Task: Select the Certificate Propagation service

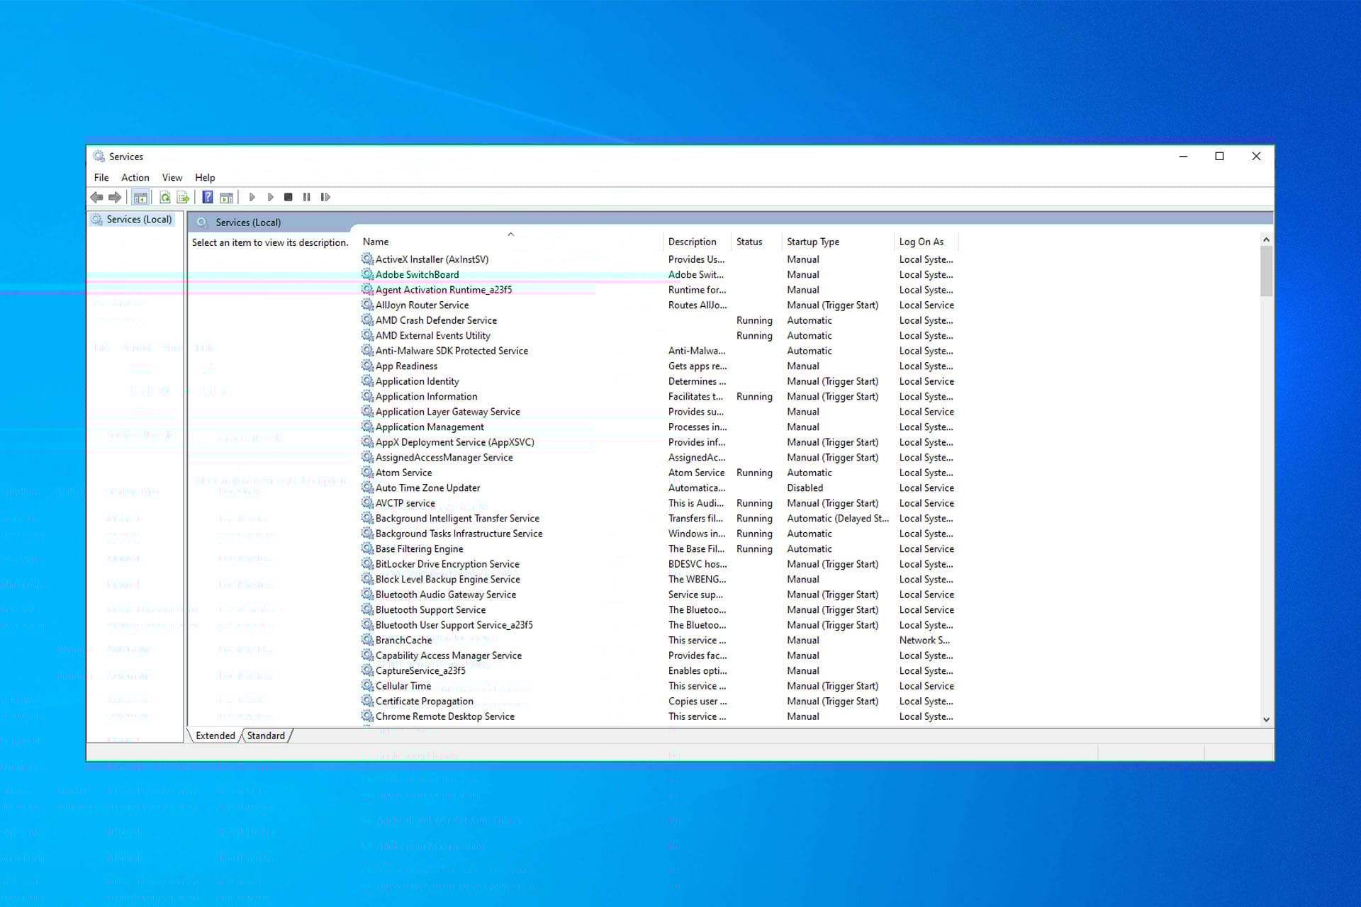Action: 424,701
